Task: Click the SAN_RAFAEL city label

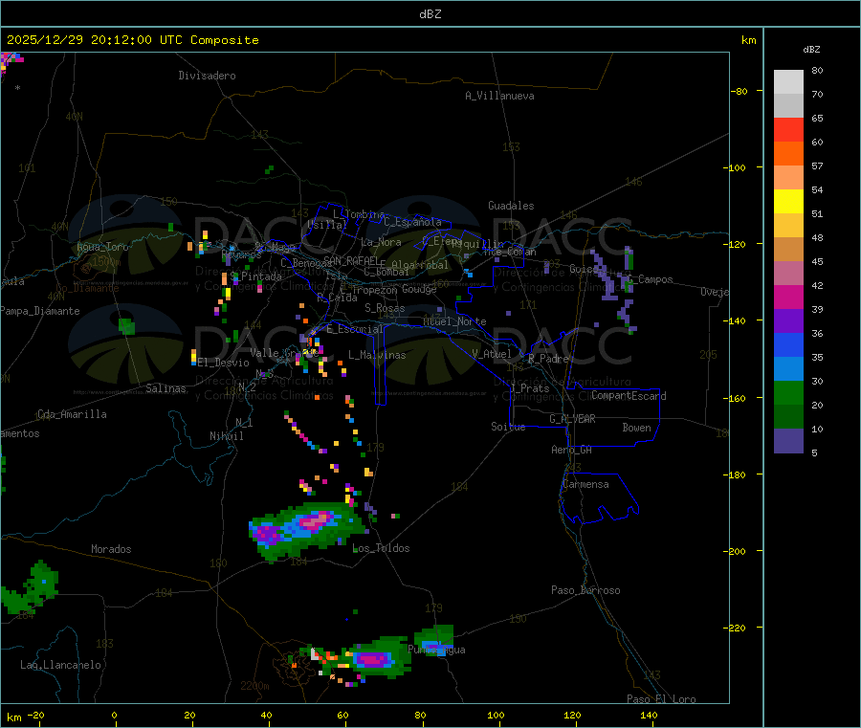Action: [x=350, y=260]
